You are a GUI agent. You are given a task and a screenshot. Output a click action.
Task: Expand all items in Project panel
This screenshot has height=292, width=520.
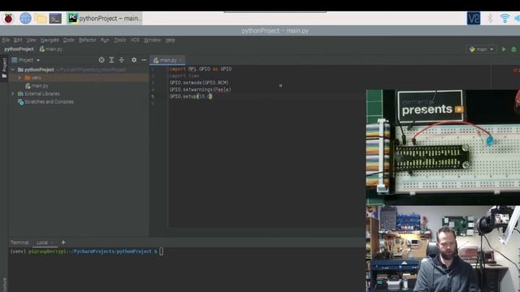tap(111, 60)
